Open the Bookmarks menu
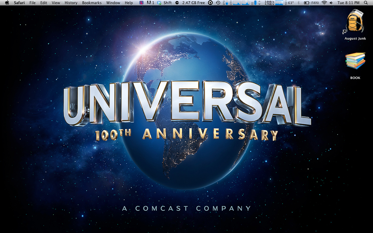Screen dimensions: 373x233 click(92, 3)
